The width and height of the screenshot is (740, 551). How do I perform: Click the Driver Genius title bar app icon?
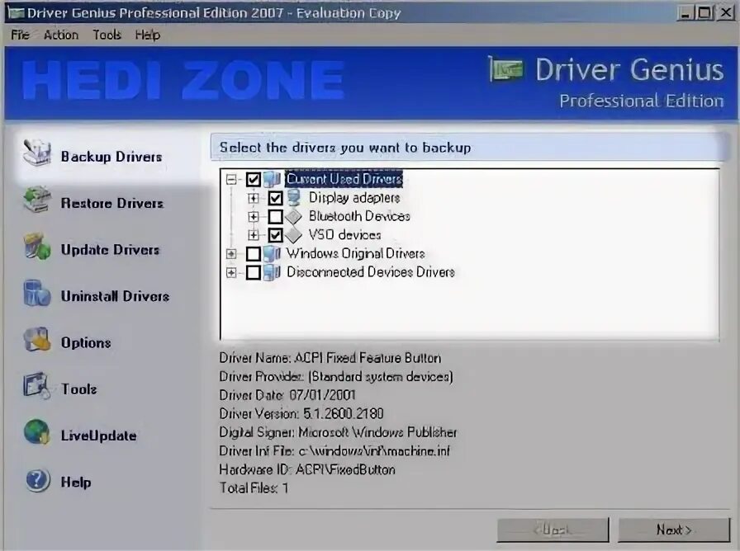[16, 12]
